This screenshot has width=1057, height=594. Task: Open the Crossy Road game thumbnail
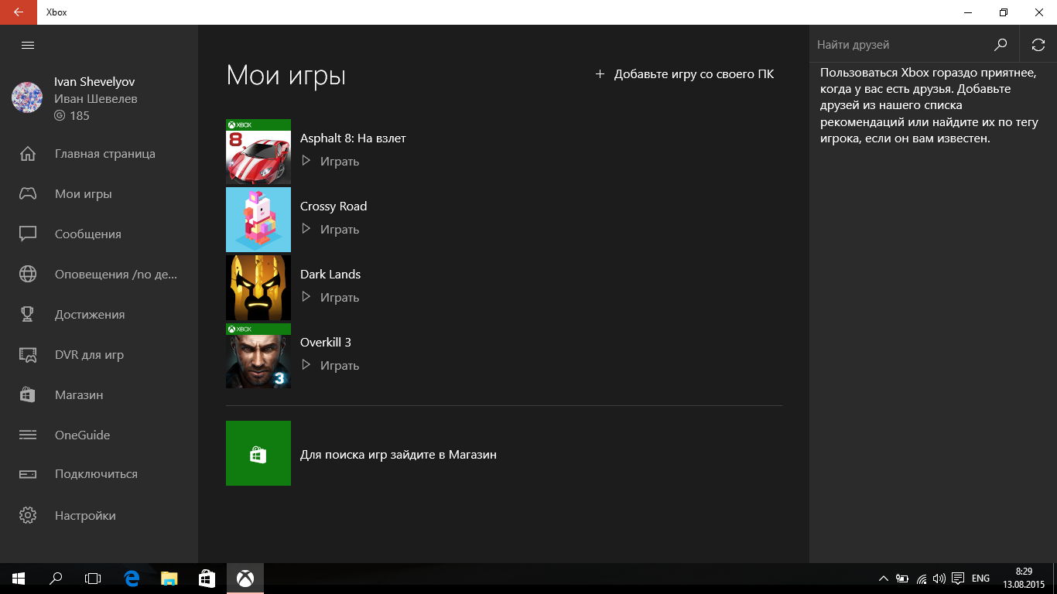[x=258, y=220]
